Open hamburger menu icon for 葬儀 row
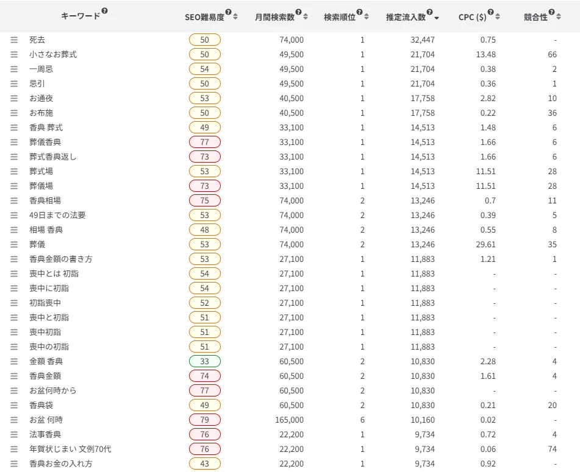The width and height of the screenshot is (580, 472). [14, 244]
